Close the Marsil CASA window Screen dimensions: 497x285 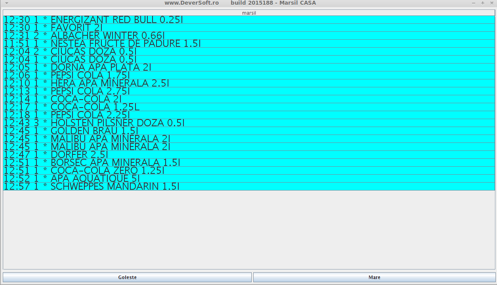tap(491, 3)
